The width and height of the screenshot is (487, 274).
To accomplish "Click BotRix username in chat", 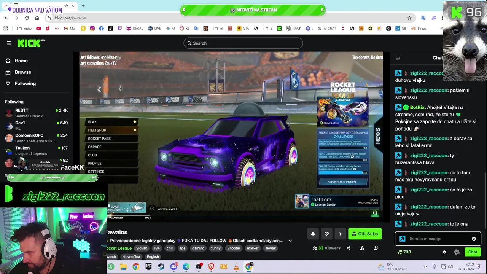I will coord(417,107).
